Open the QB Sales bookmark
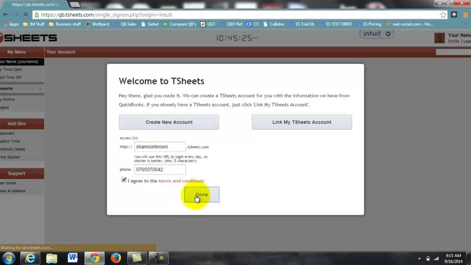The image size is (471, 265). 125,24
